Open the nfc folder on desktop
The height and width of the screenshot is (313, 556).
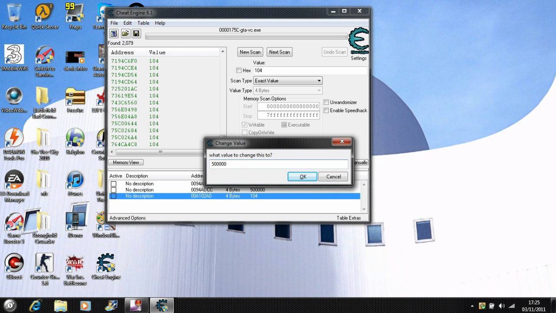[44, 183]
